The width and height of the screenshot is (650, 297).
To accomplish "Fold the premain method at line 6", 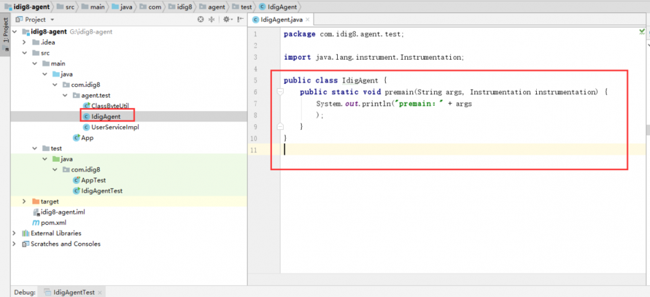I will (280, 92).
